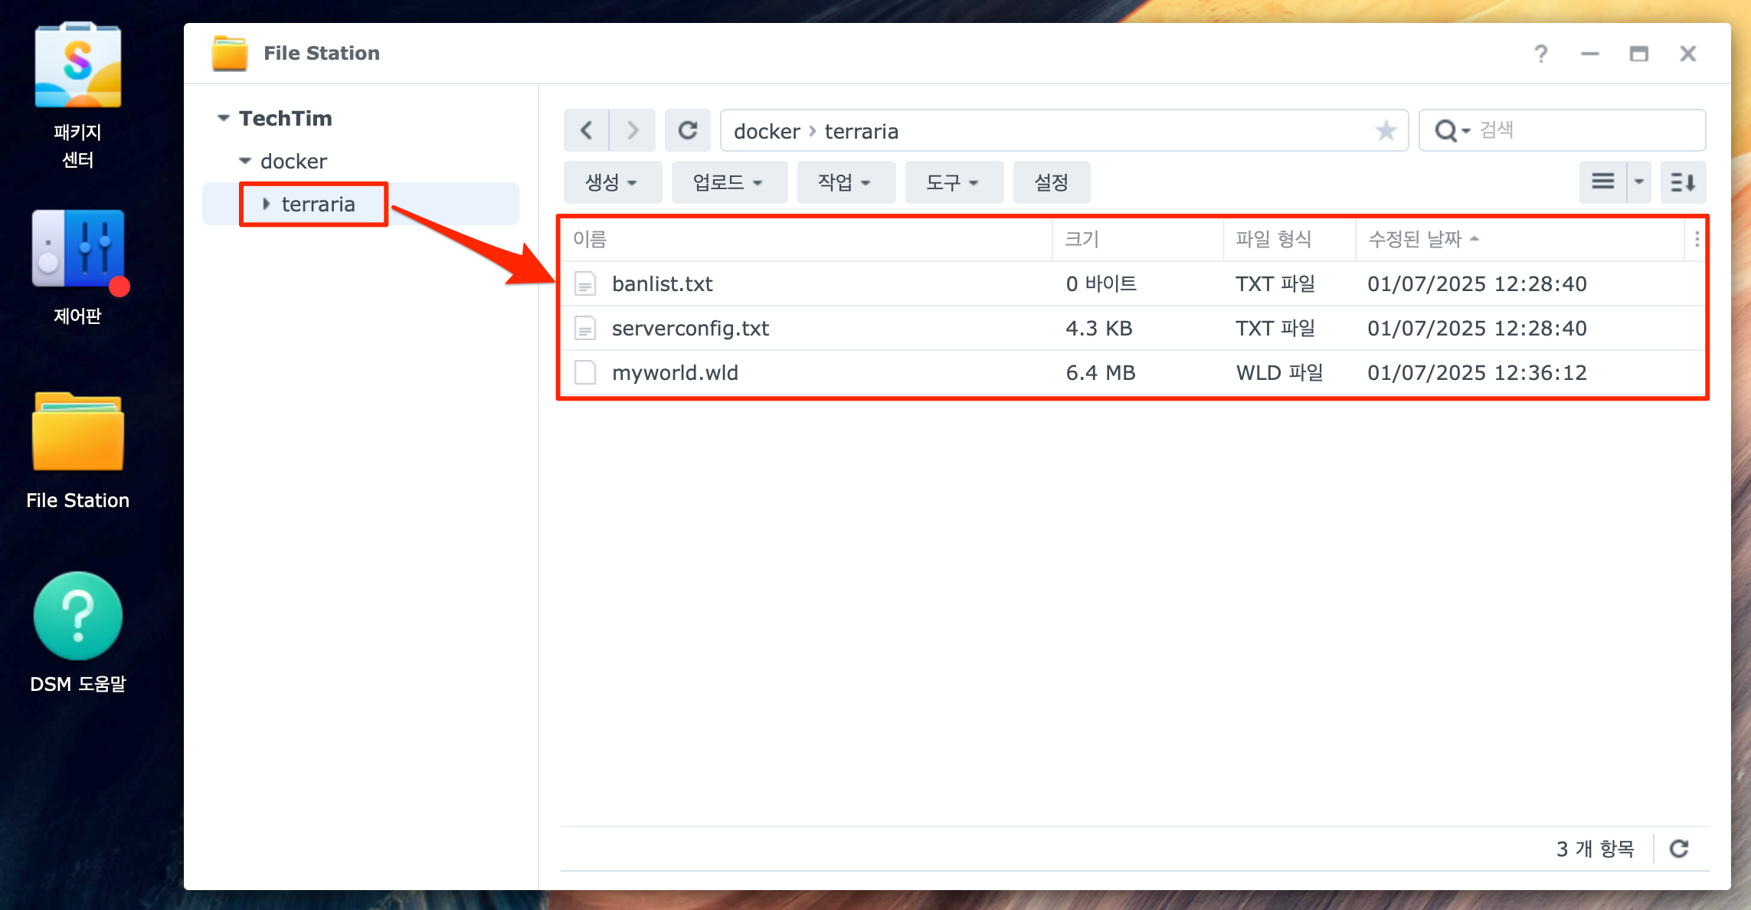Switch to list view mode icon
This screenshot has height=910, width=1751.
1603,182
